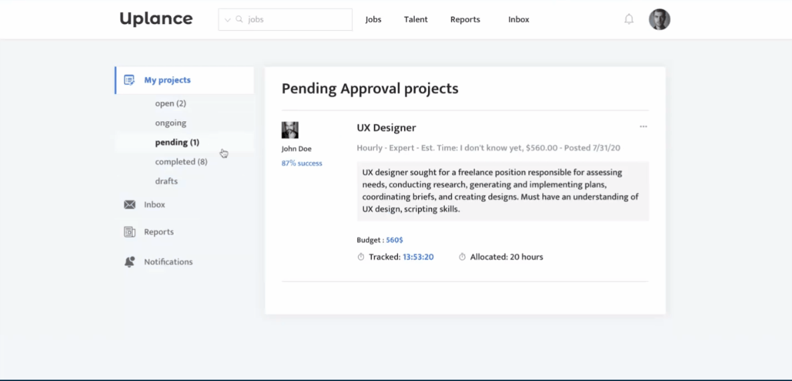Click the Notifications bell icon in sidebar

[x=130, y=262]
